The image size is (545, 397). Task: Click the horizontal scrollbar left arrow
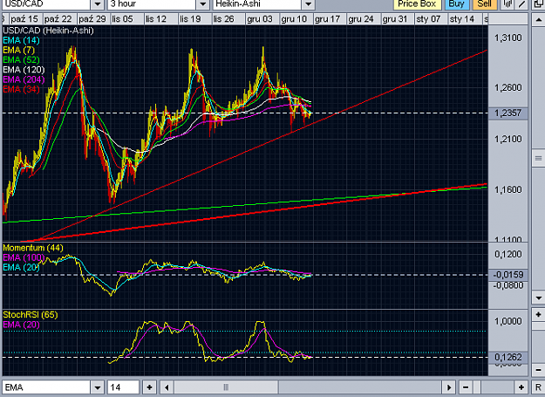[x=167, y=387]
